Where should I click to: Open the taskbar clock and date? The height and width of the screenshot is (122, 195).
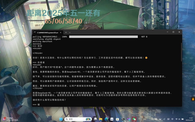pos(191,119)
